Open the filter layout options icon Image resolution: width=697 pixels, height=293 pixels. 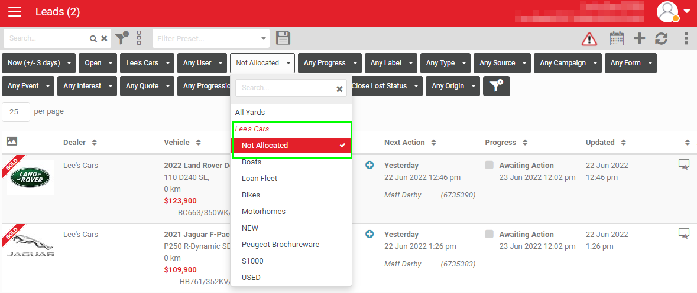(139, 38)
